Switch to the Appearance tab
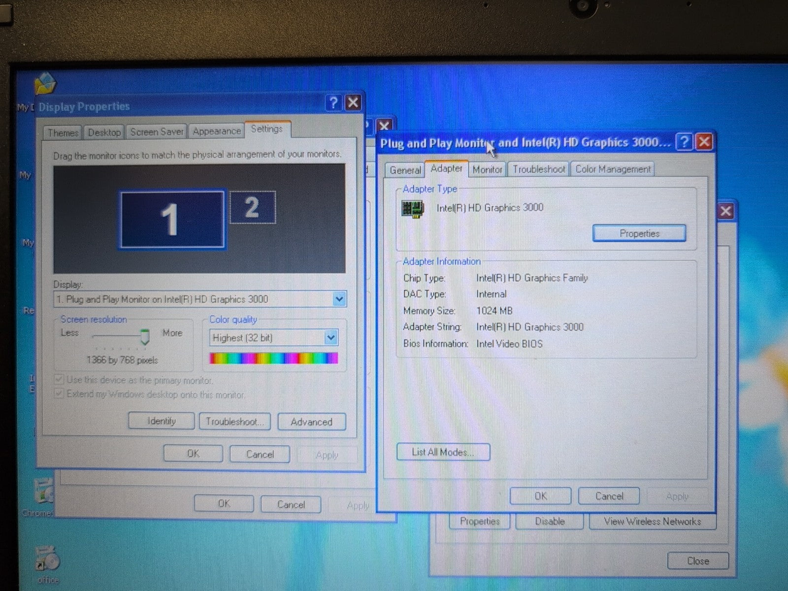Image resolution: width=788 pixels, height=591 pixels. click(217, 131)
